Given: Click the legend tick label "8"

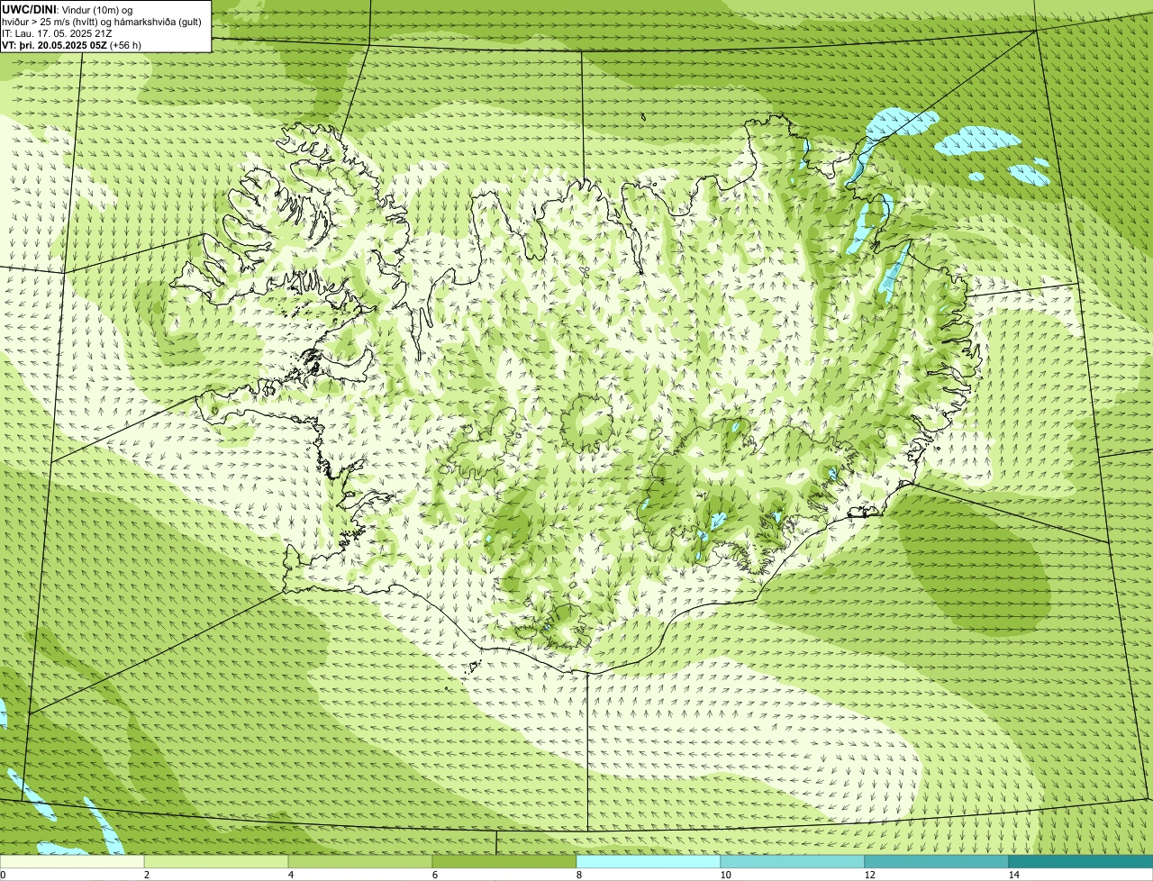Looking at the screenshot, I should pyautogui.click(x=578, y=875).
